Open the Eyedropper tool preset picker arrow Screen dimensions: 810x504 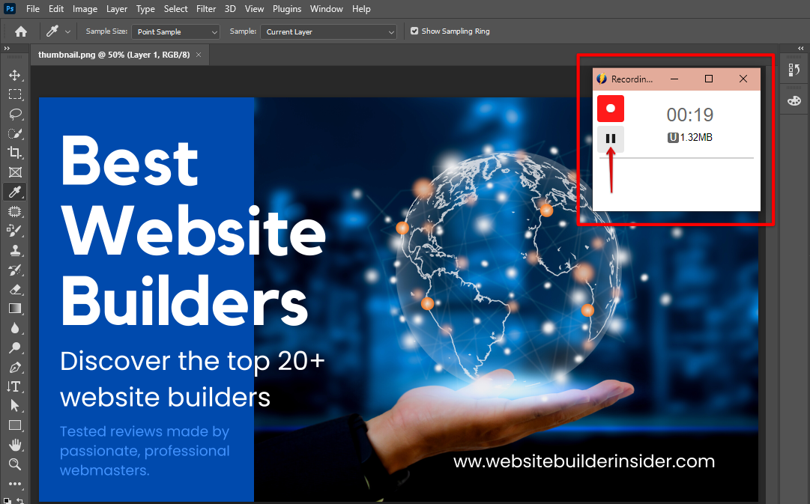(x=67, y=32)
